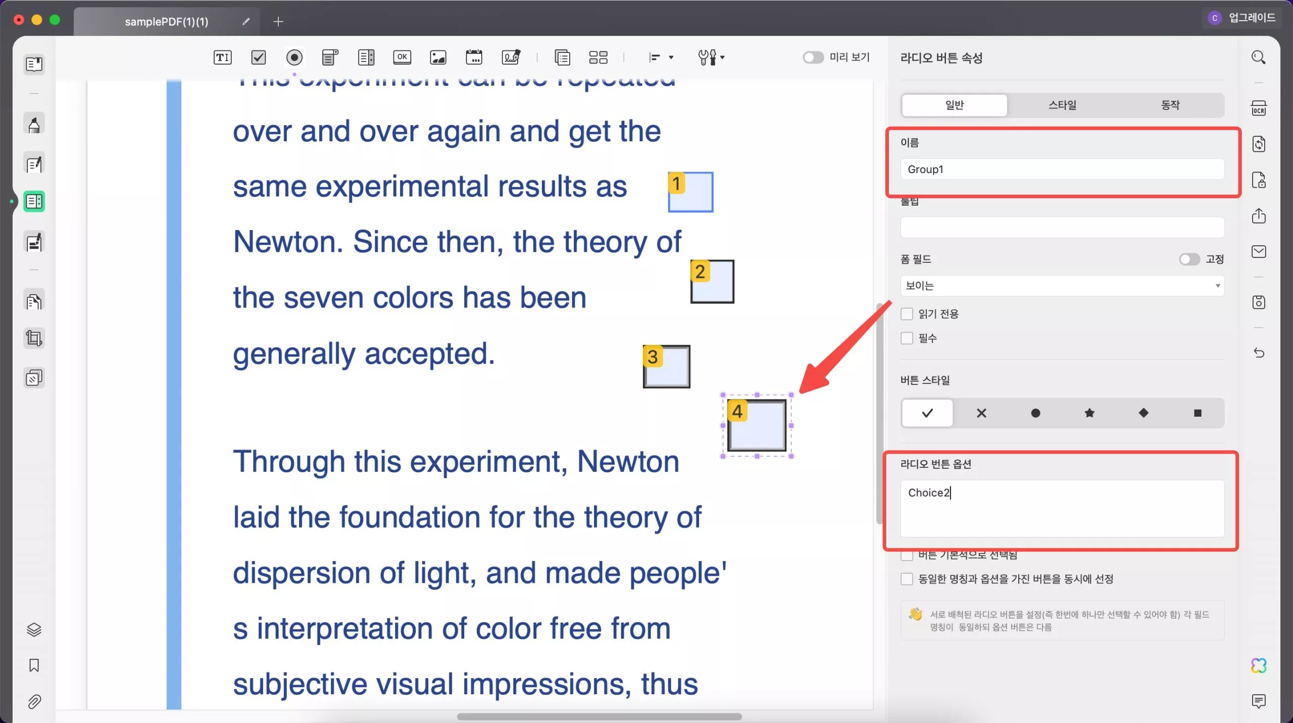1293x723 pixels.
Task: Open the Fill and Sign mode in sidebar
Action: tap(34, 242)
